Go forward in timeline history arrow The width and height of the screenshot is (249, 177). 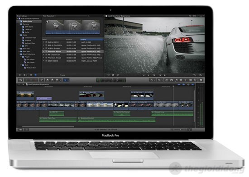[23, 84]
